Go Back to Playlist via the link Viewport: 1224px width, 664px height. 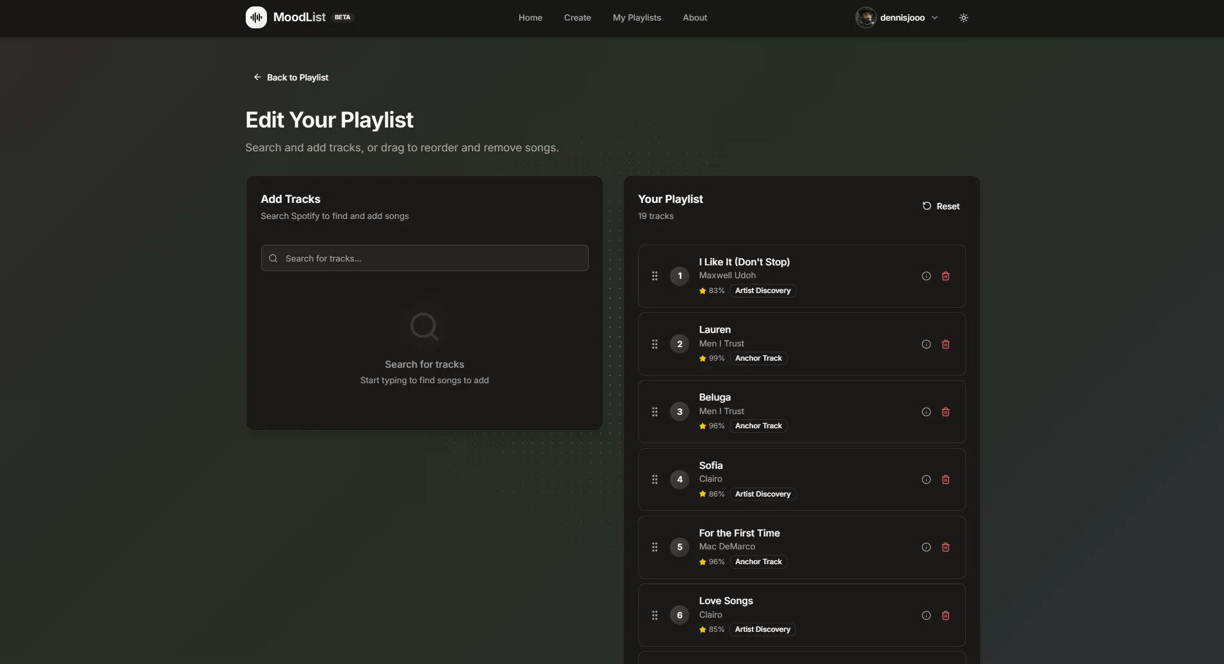(291, 77)
